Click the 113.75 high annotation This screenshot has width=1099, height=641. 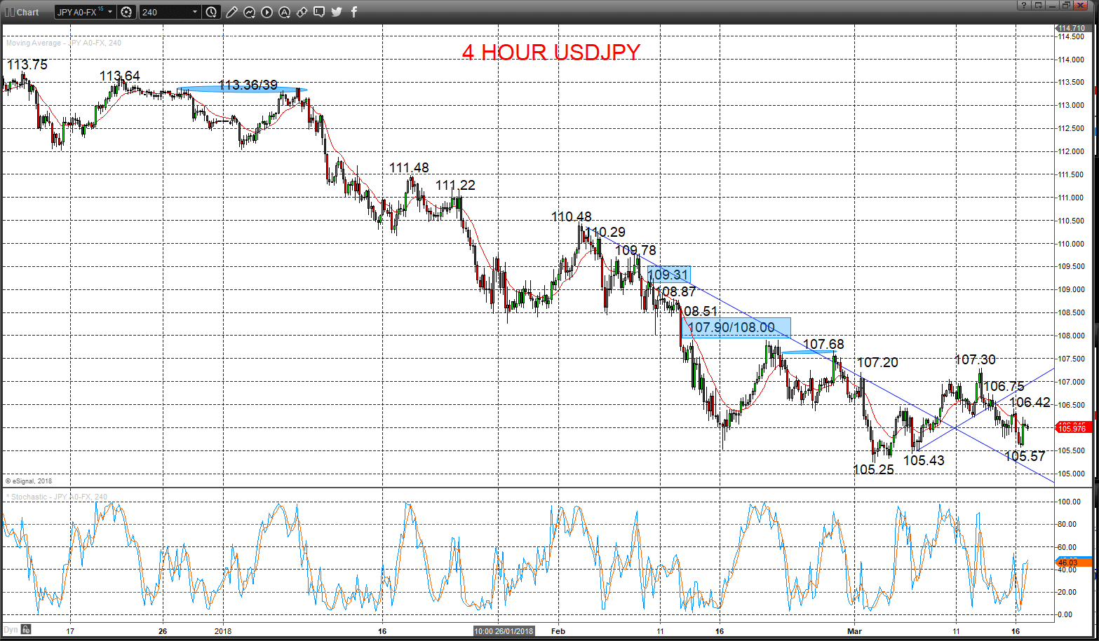(27, 64)
